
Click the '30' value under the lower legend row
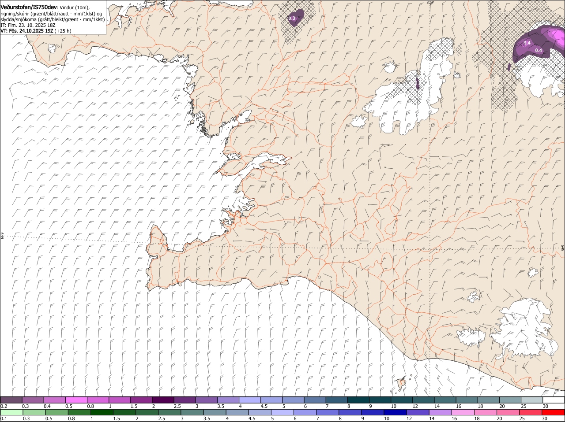(544, 418)
